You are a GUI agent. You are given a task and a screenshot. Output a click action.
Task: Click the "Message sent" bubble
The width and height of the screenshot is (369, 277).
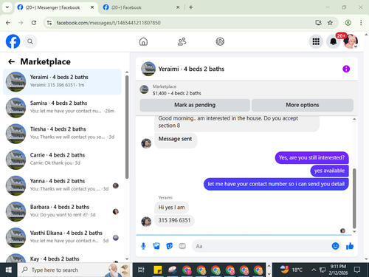pos(175,140)
